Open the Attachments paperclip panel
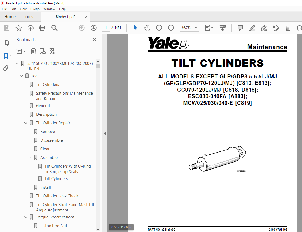Image resolution: width=302 pixels, height=232 pixels. click(6, 68)
